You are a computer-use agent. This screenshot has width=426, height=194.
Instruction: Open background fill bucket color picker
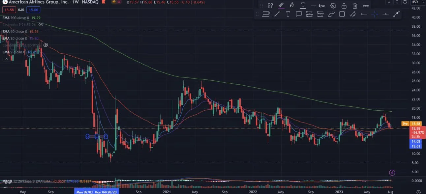coord(292,6)
